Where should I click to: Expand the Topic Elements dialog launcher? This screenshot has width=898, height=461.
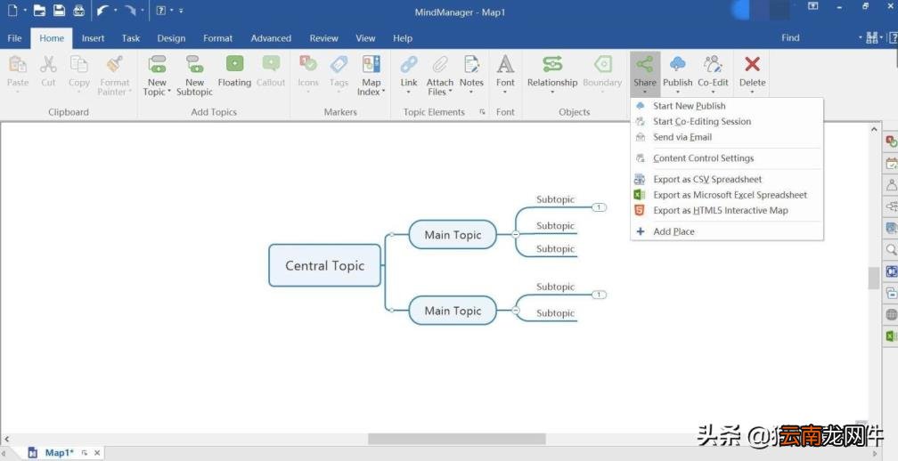pyautogui.click(x=482, y=112)
